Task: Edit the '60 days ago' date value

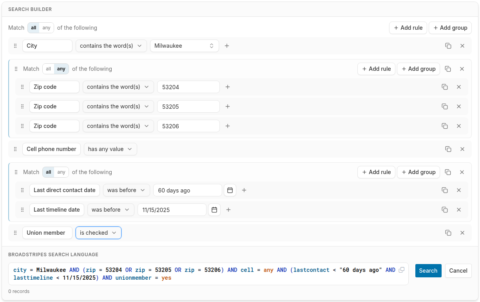Action: 188,190
